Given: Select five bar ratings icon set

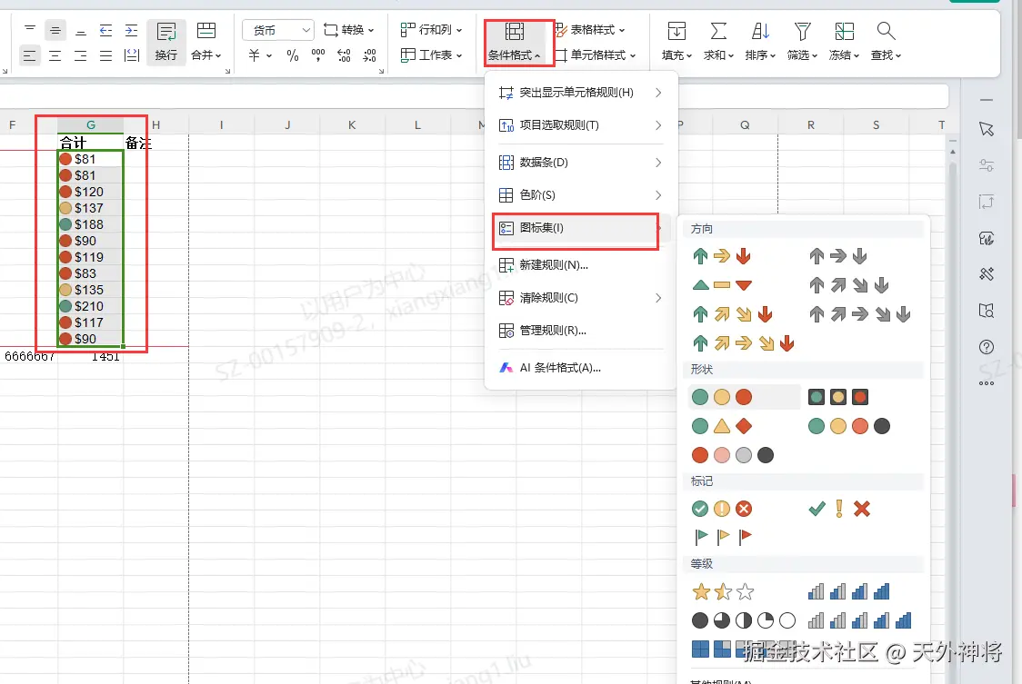Looking at the screenshot, I should [860, 620].
